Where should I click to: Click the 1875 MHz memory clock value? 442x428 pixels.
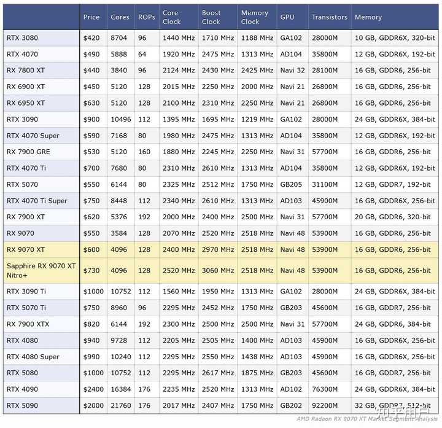[x=257, y=373]
